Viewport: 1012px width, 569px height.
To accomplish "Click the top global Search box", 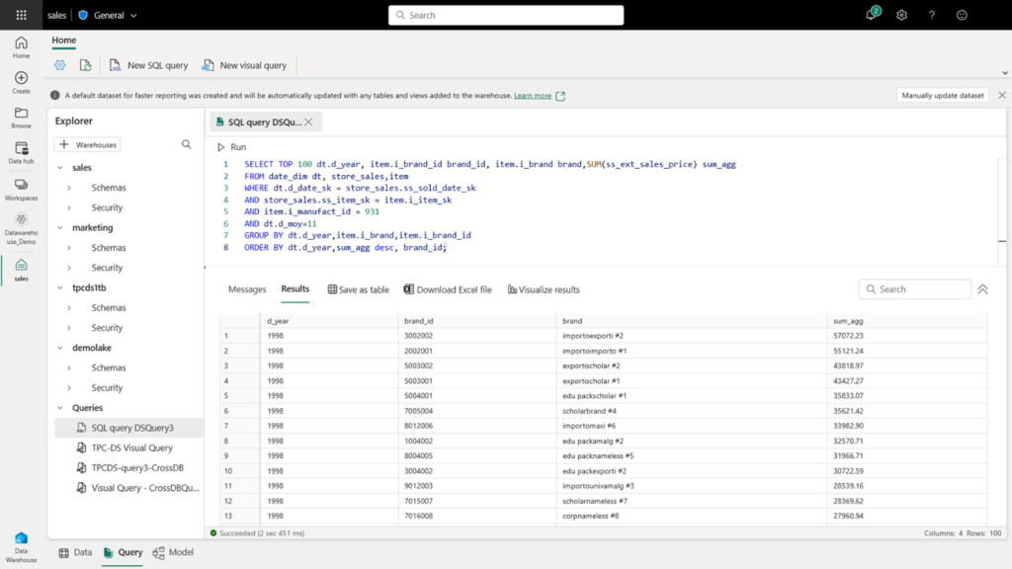I will (506, 15).
